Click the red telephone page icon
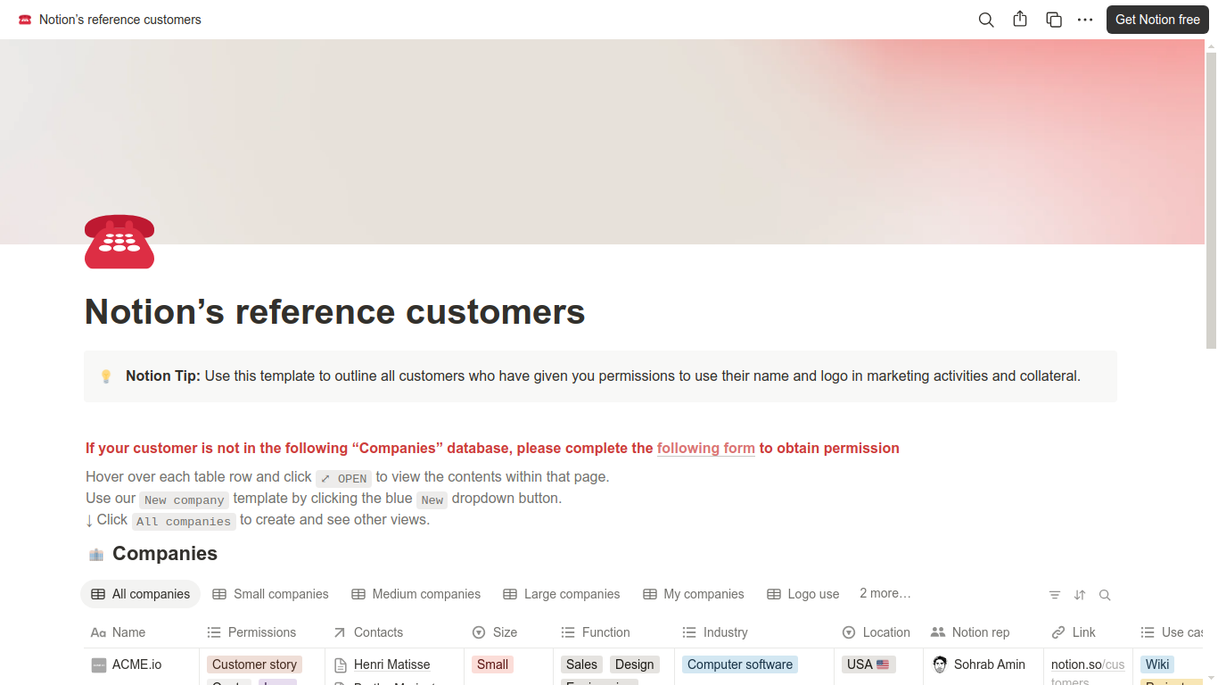1218x685 pixels. [119, 242]
